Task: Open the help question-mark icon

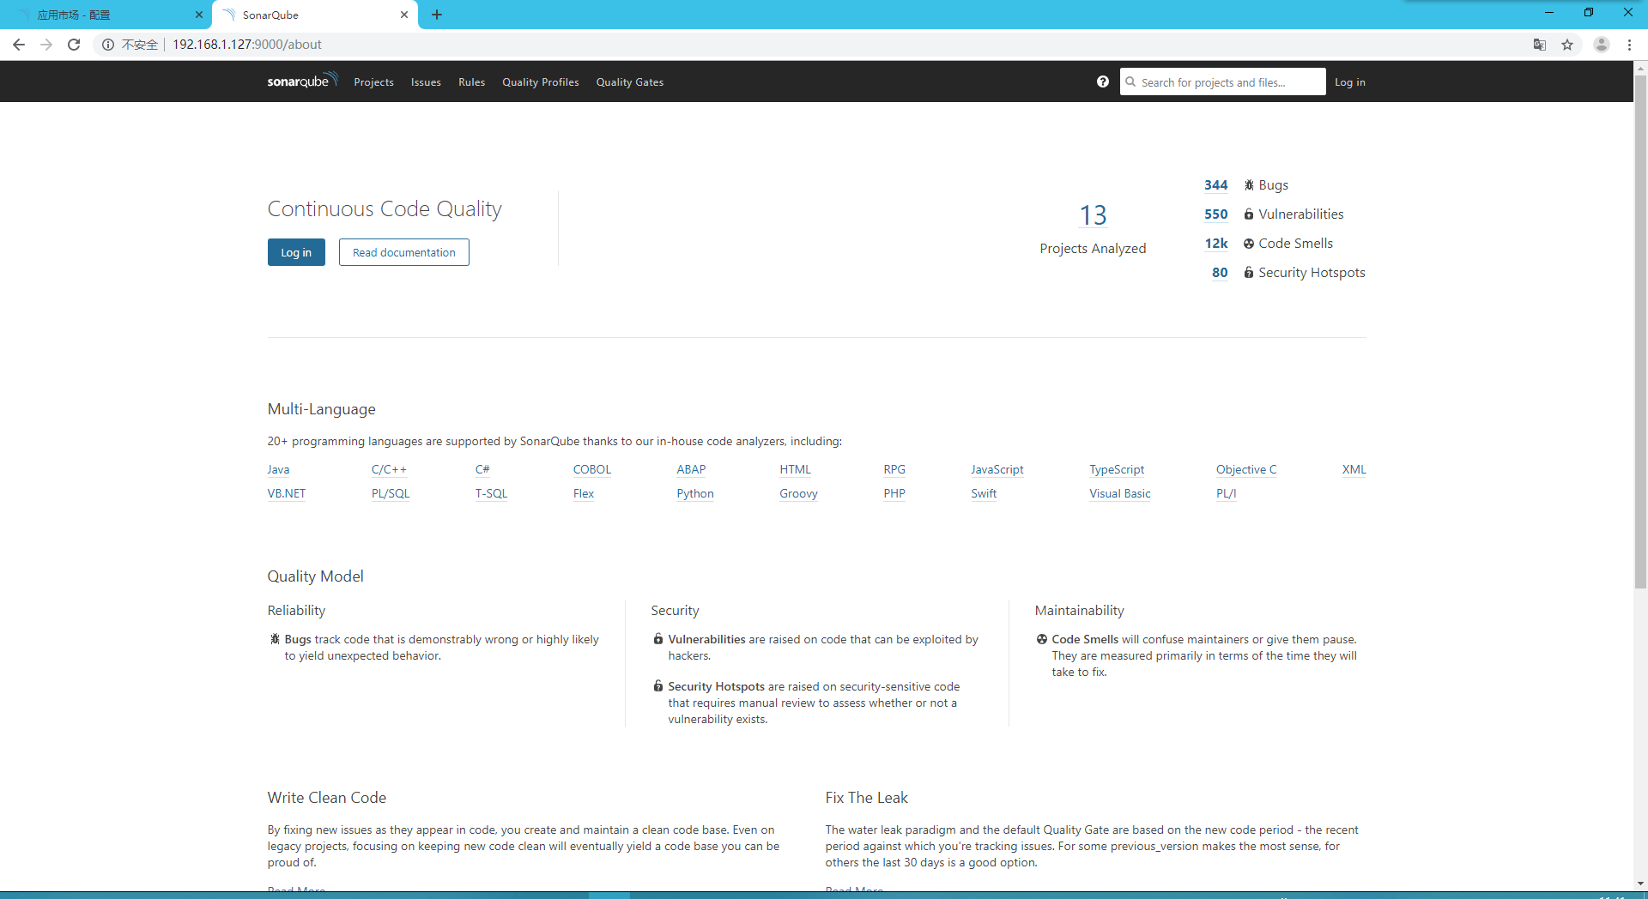Action: point(1102,81)
